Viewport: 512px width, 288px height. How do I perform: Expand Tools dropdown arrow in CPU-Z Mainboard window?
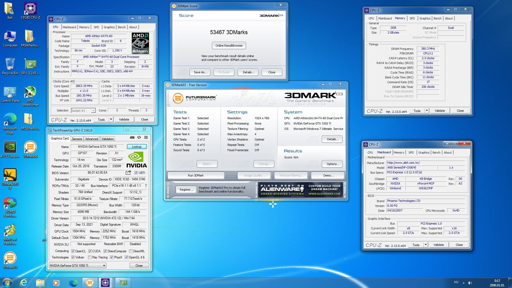[426, 245]
